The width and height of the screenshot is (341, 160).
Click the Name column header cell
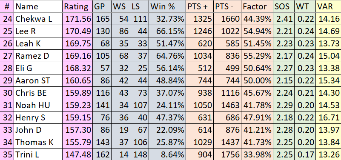(x=38, y=6)
